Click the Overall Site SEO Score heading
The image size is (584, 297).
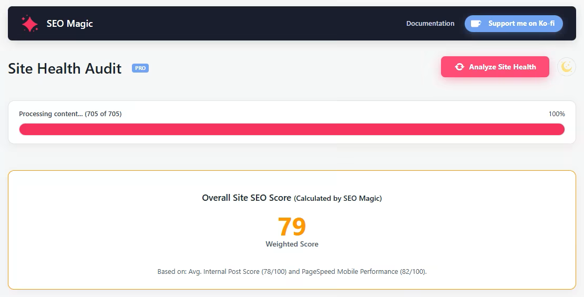click(x=246, y=198)
